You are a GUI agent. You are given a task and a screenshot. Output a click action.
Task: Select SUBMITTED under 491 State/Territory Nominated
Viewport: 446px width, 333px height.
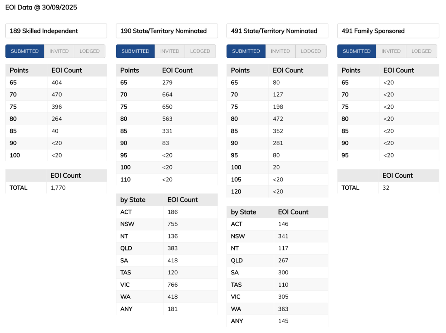(x=246, y=51)
